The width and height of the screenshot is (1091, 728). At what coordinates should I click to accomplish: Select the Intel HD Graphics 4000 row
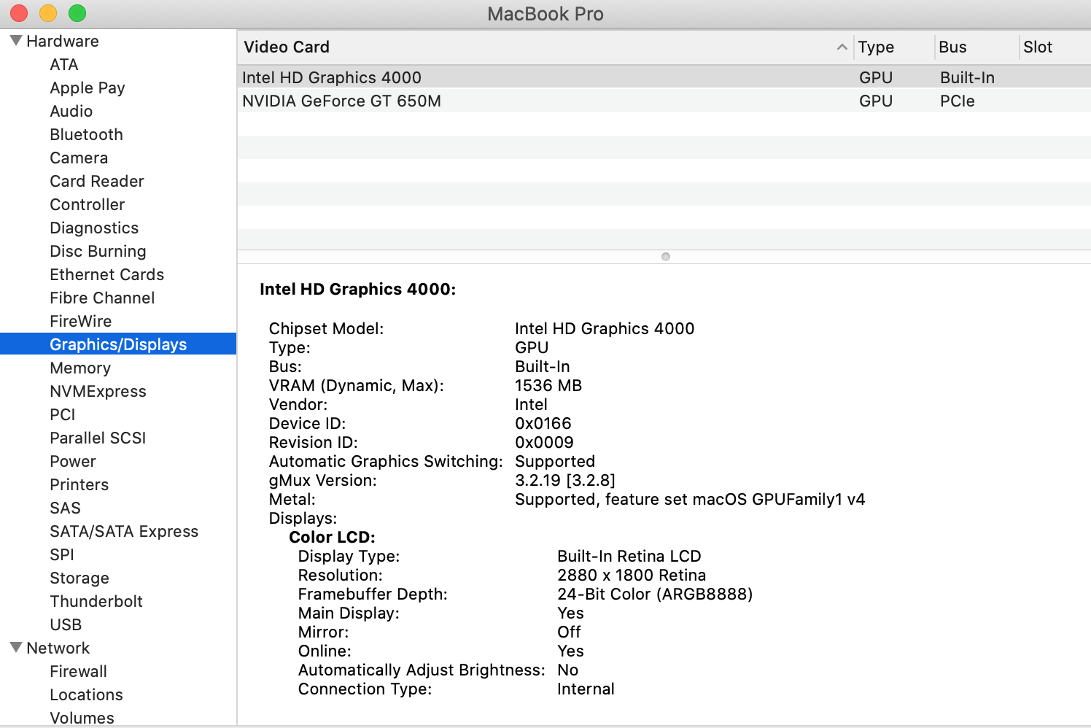click(x=664, y=77)
